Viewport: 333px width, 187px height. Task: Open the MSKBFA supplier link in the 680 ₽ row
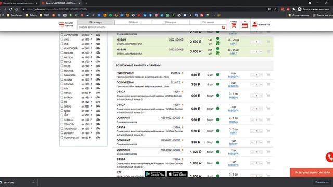pos(233,77)
